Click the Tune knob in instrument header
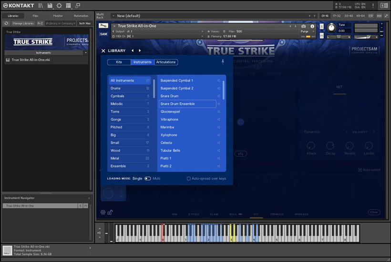The width and height of the screenshot is (391, 262). (x=331, y=28)
